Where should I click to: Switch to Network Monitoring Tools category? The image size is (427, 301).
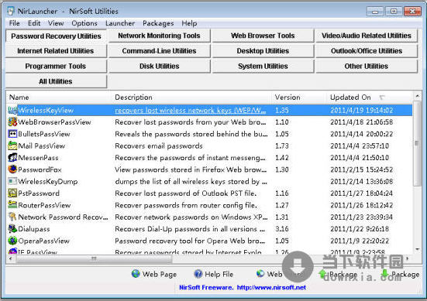[x=160, y=36]
